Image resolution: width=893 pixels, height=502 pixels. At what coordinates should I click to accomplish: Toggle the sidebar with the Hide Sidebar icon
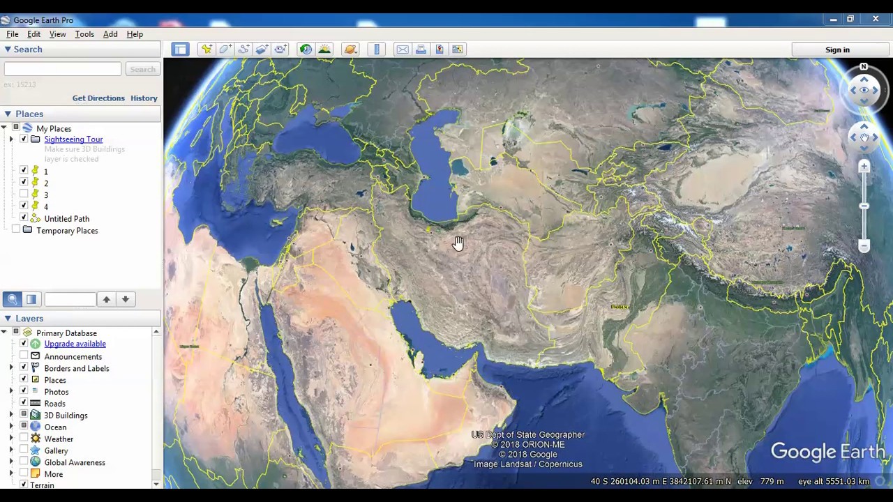[x=181, y=50]
